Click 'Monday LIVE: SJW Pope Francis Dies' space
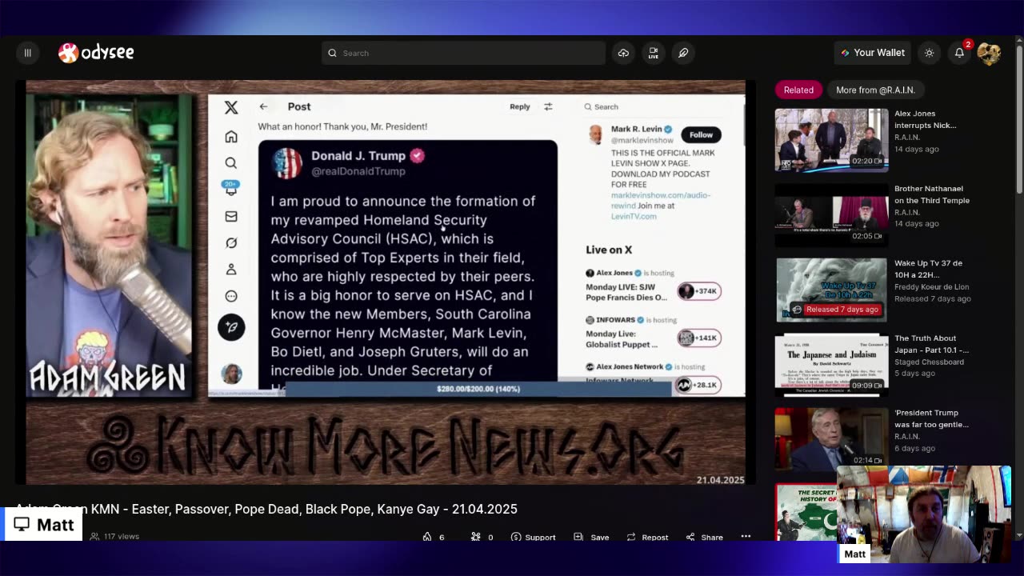 [x=626, y=291]
